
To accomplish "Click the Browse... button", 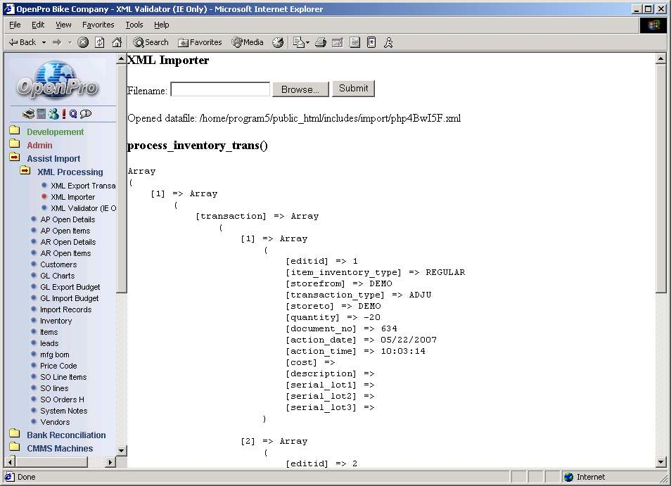I will coord(300,89).
